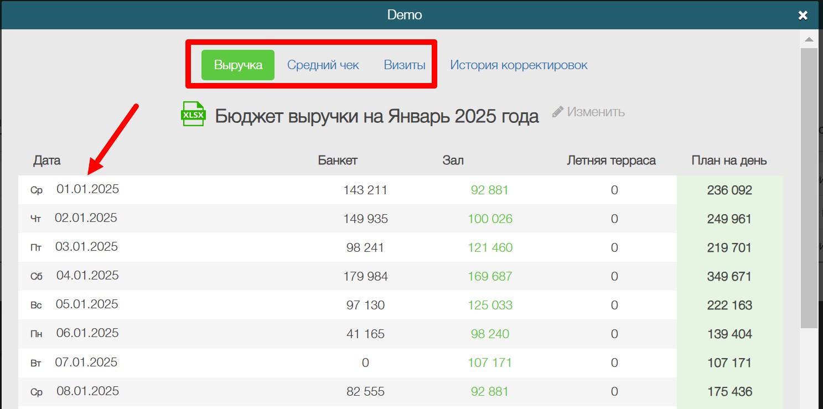This screenshot has height=409, width=823.
Task: Click Зал value 100 026 for 02.01.2025
Action: pyautogui.click(x=490, y=219)
